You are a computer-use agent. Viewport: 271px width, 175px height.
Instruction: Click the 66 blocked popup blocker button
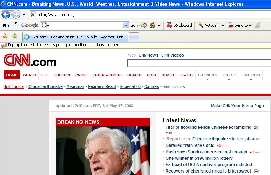pos(179,25)
